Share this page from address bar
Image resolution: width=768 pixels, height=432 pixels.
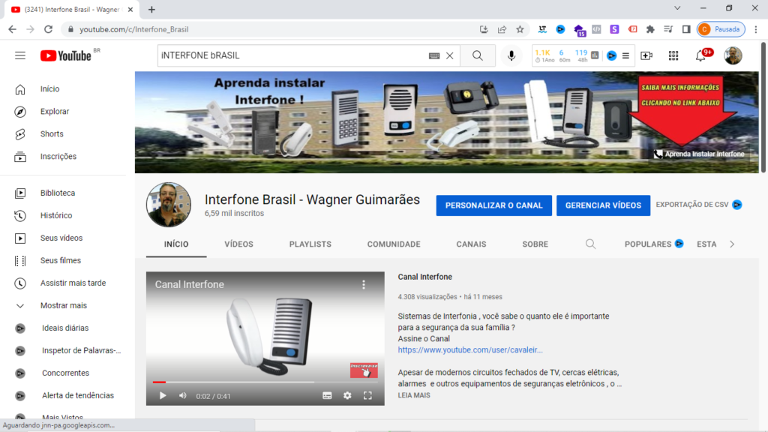pyautogui.click(x=502, y=29)
